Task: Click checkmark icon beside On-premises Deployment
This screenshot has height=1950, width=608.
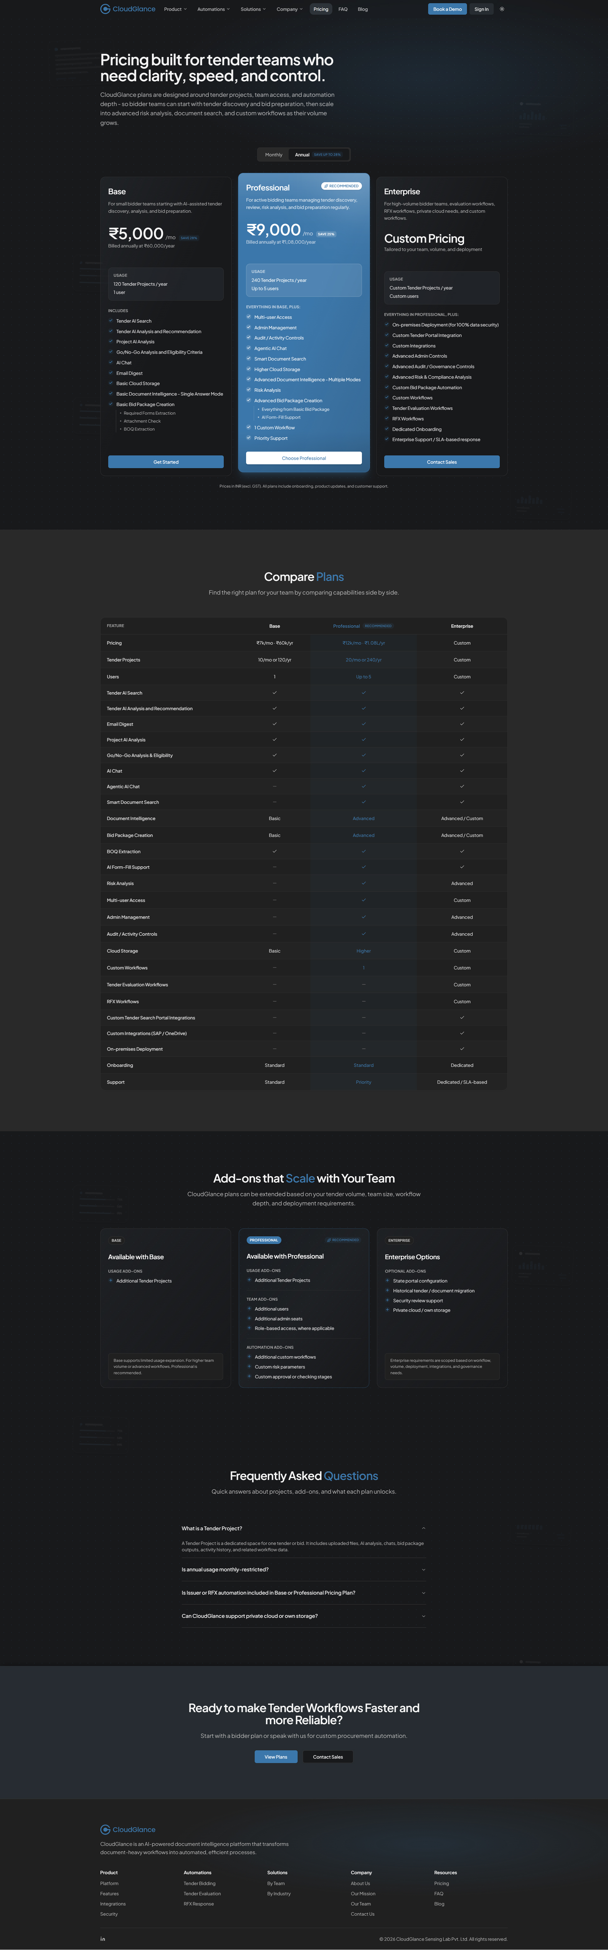Action: [386, 325]
